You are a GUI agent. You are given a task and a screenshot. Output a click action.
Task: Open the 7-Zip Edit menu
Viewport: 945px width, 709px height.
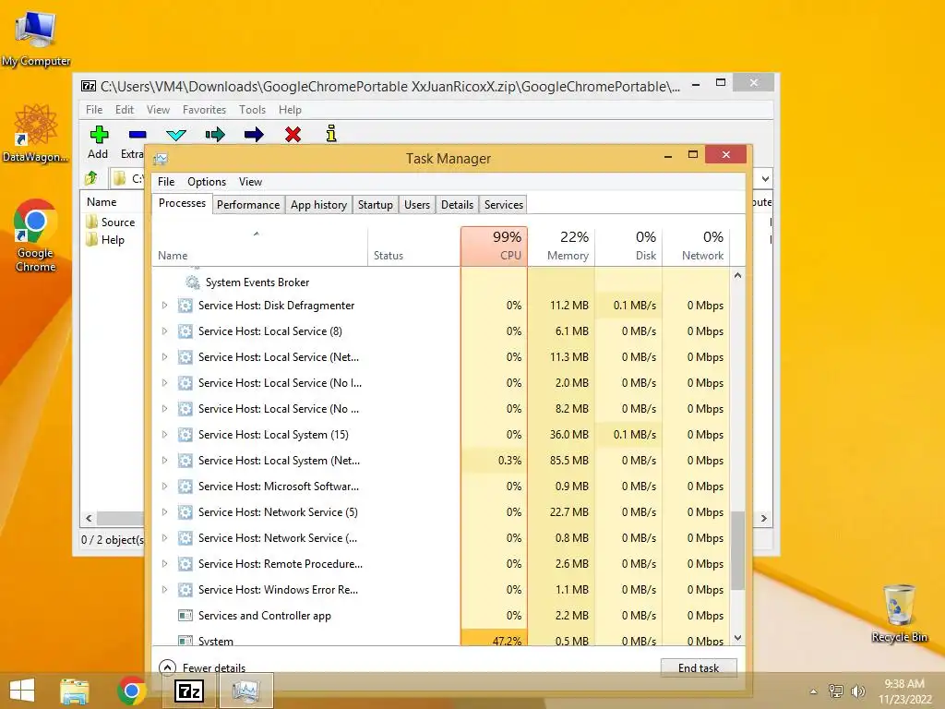tap(125, 110)
